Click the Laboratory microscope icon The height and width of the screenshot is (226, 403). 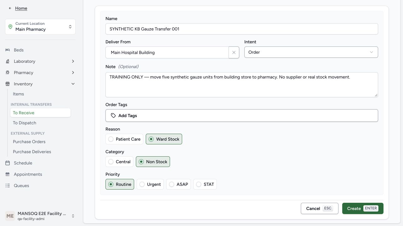pyautogui.click(x=8, y=61)
